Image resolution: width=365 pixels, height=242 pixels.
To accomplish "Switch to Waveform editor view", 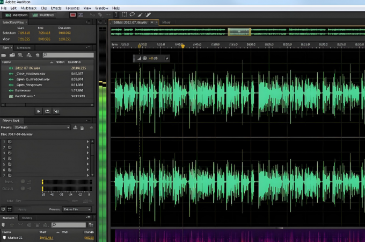I will click(17, 15).
